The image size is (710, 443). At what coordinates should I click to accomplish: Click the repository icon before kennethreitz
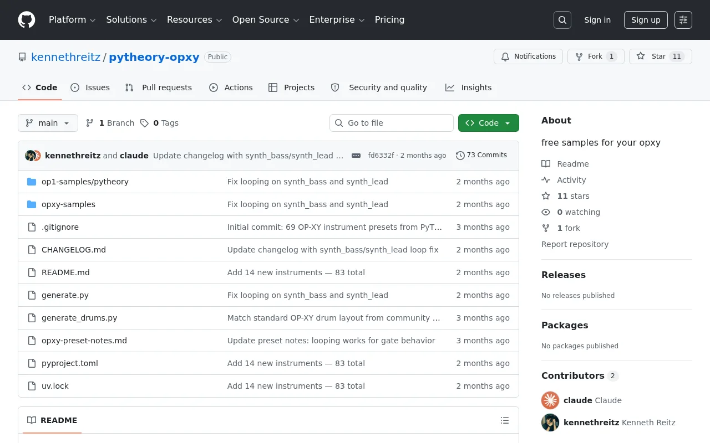tap(22, 57)
